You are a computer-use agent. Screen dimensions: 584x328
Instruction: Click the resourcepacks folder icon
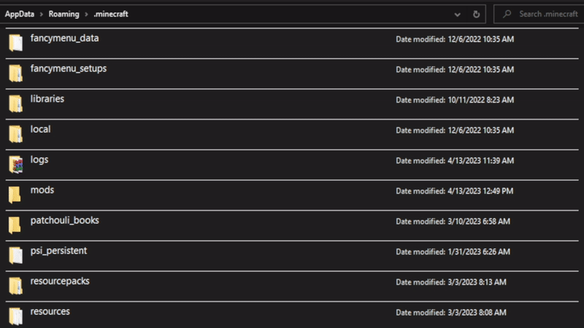click(15, 286)
